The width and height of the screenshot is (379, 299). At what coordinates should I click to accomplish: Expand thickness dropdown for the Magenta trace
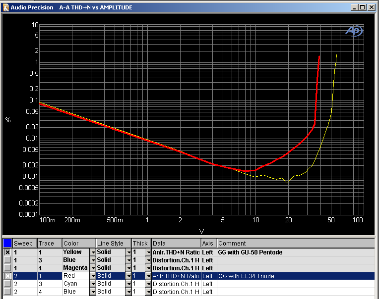coord(148,268)
